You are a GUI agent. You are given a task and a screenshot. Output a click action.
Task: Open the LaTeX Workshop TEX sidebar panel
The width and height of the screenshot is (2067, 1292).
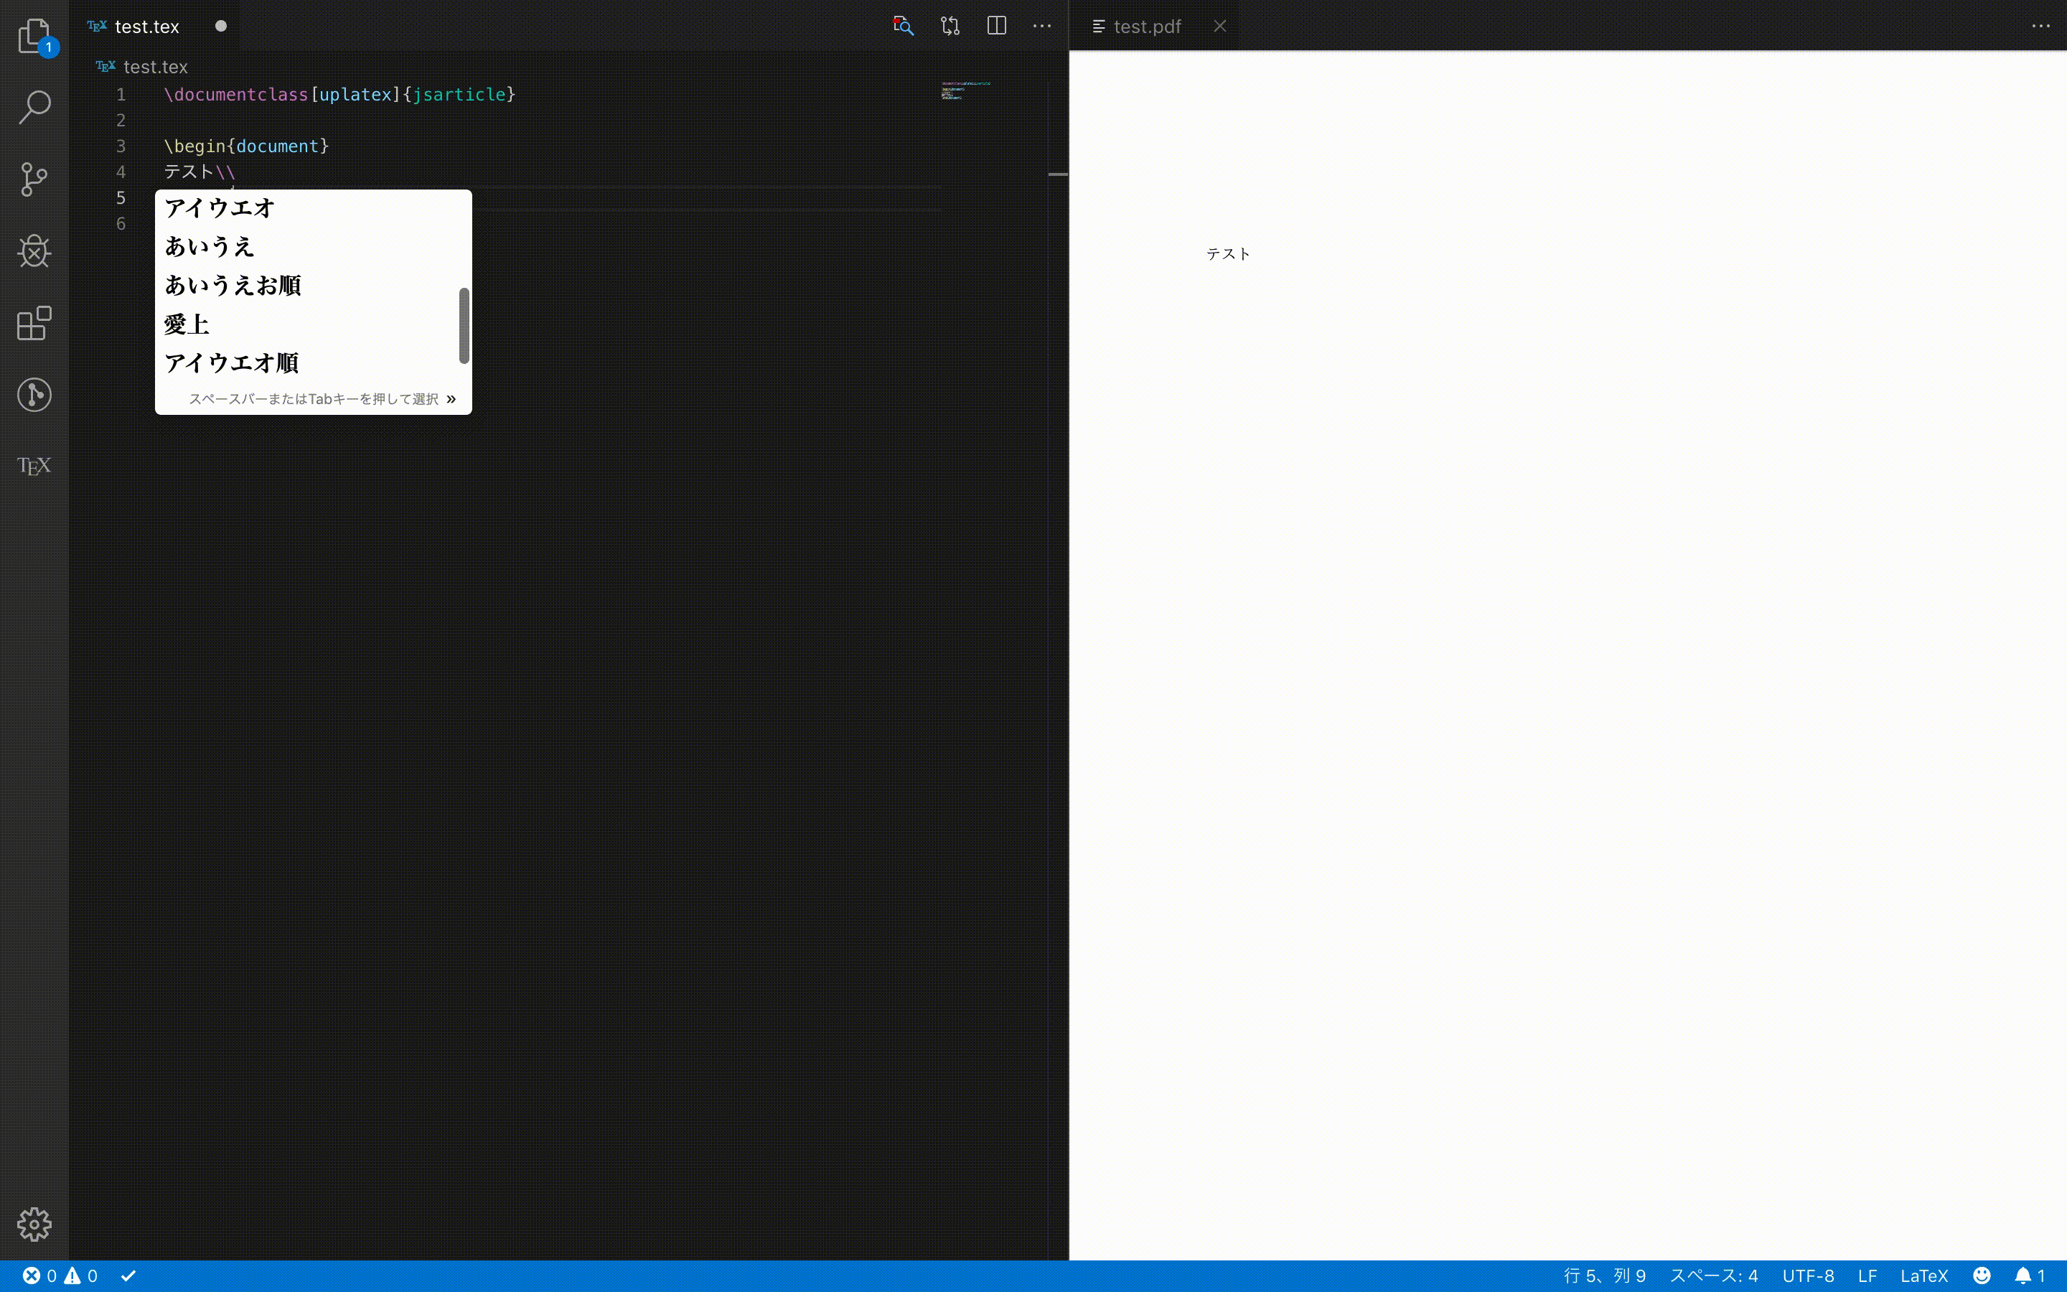pyautogui.click(x=34, y=466)
